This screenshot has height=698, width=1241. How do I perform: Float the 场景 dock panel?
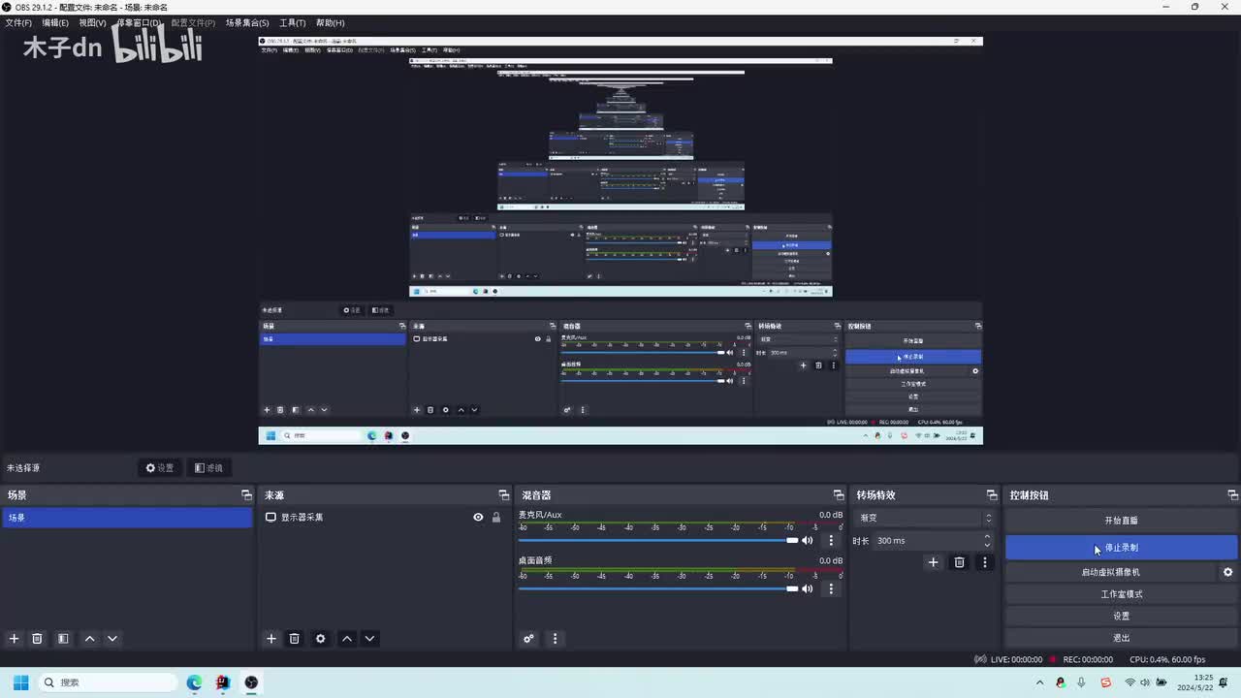(x=246, y=495)
